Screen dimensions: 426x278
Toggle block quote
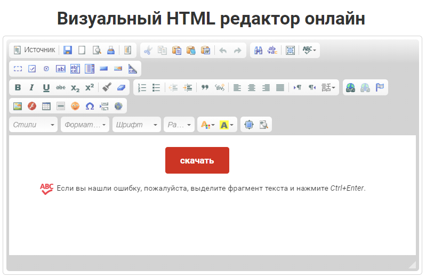point(205,88)
